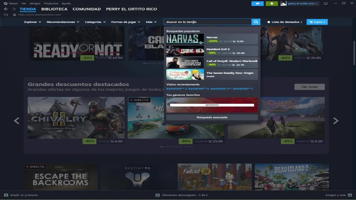Expand the Recomendaciones dropdown

tap(63, 22)
